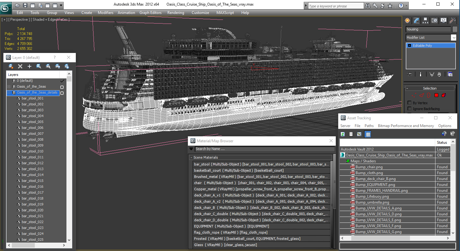
Task: Open the Rendering menu
Action: coord(176,13)
